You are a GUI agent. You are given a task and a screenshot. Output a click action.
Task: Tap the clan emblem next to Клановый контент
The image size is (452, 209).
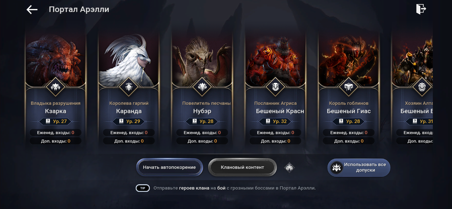pyautogui.click(x=289, y=167)
